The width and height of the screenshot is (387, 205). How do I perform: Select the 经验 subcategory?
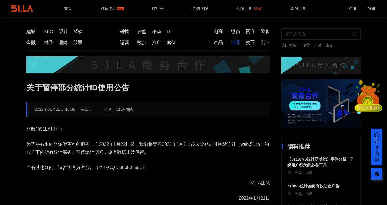(78, 32)
